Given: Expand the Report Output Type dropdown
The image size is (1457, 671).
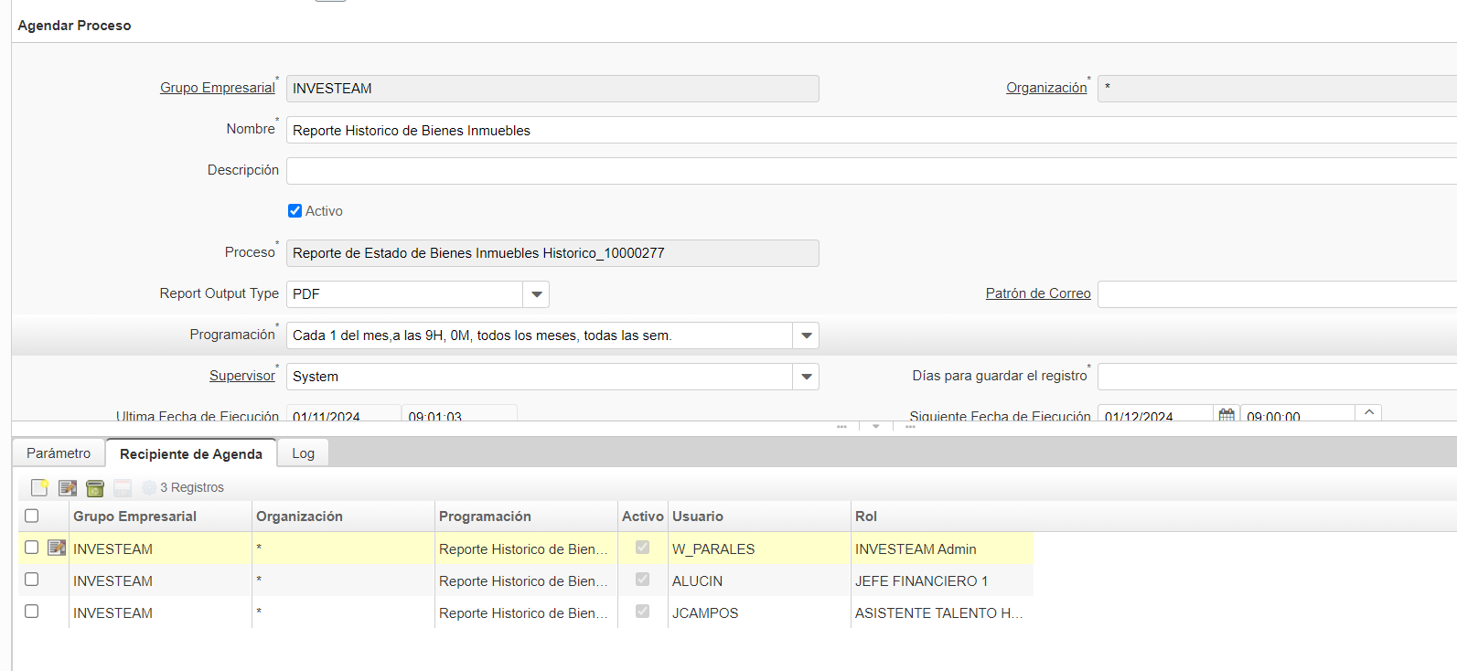Looking at the screenshot, I should pyautogui.click(x=536, y=294).
